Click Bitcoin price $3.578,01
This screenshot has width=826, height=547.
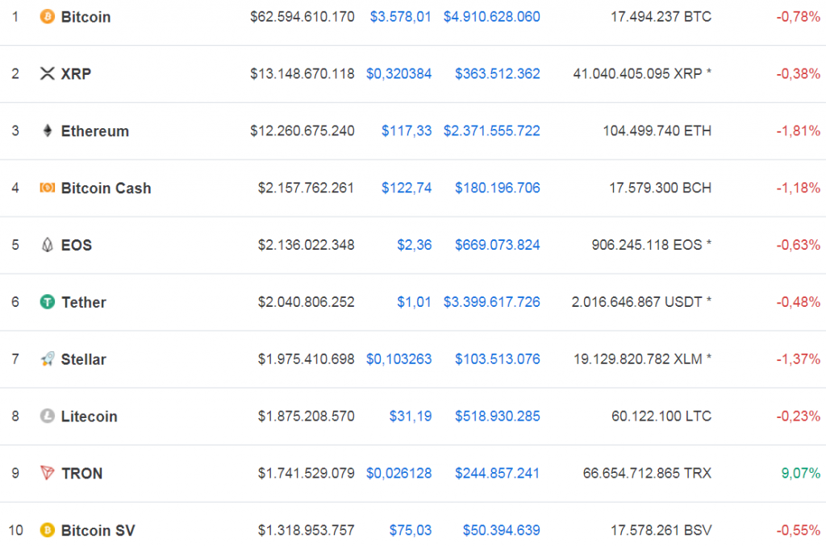[x=400, y=17]
